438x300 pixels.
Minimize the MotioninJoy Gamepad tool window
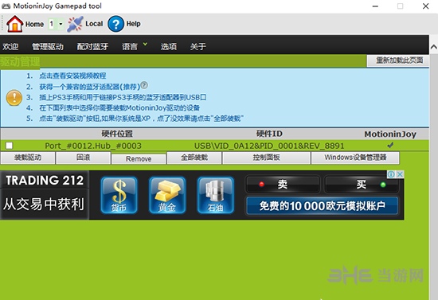[375, 6]
